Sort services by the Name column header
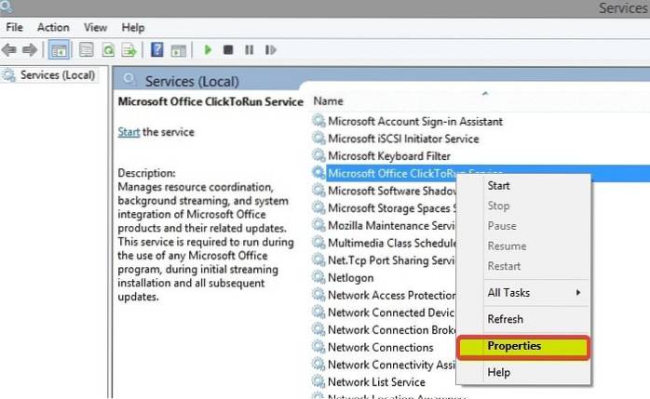 coord(328,100)
